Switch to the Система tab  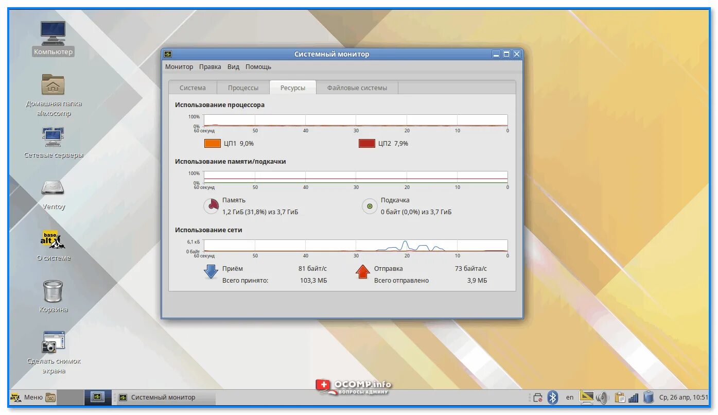pyautogui.click(x=192, y=88)
